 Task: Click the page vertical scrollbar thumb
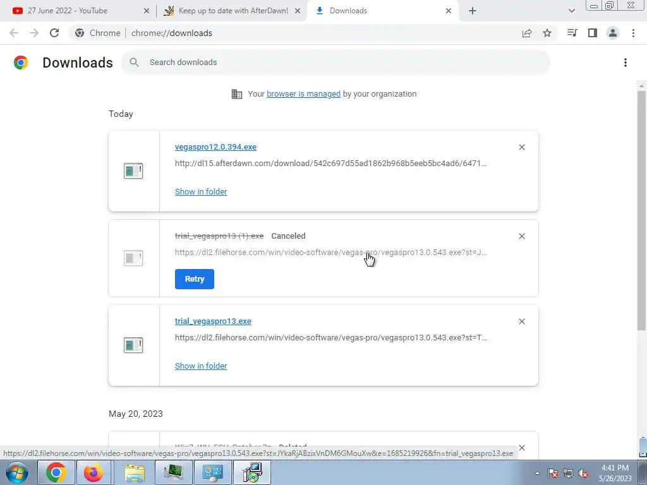pos(641,210)
